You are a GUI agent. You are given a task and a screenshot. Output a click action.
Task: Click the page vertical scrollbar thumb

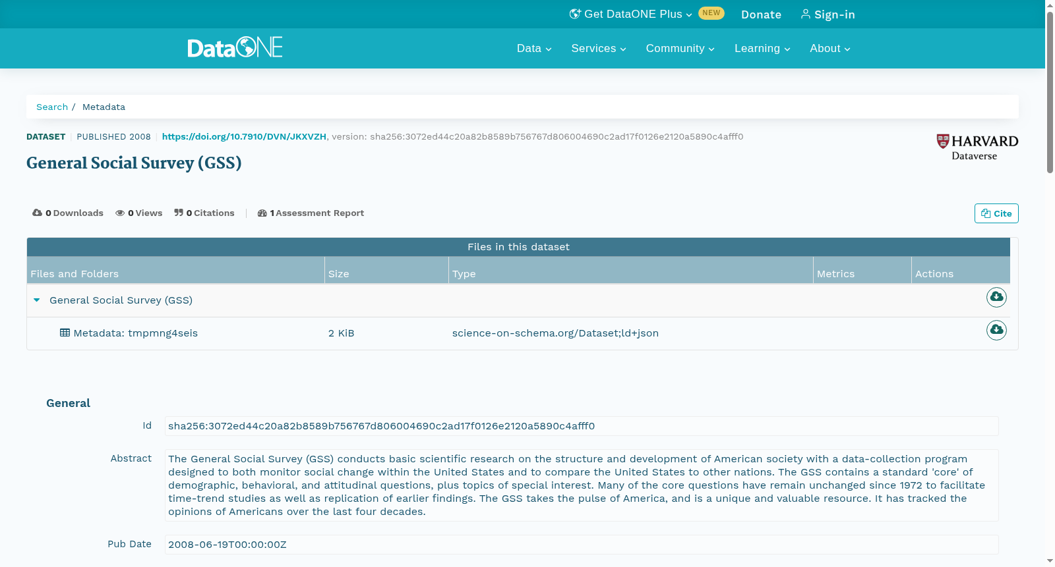(x=1050, y=92)
